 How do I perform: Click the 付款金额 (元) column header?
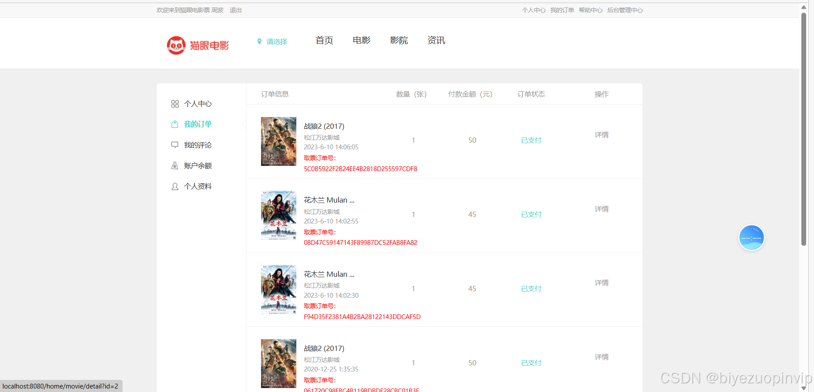[470, 94]
